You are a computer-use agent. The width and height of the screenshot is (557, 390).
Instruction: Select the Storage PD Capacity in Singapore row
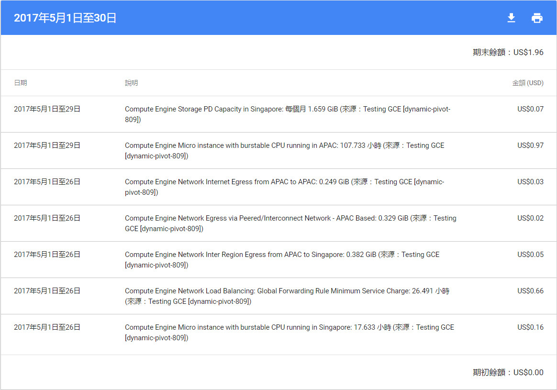[x=287, y=114]
